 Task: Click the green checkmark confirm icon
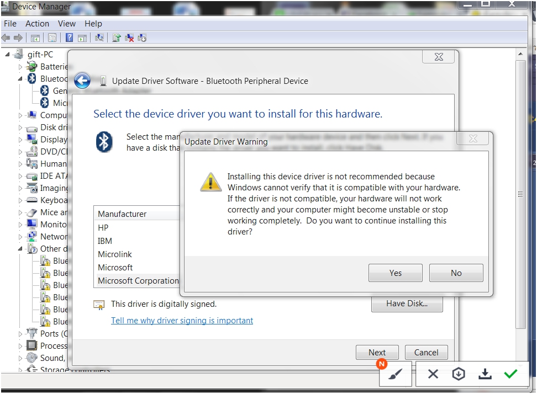click(510, 374)
